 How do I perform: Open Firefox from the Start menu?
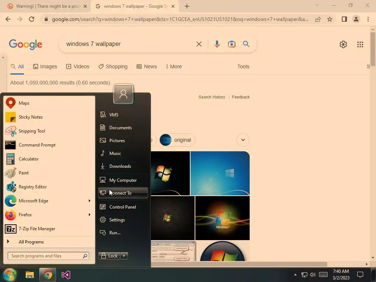[x=46, y=214]
